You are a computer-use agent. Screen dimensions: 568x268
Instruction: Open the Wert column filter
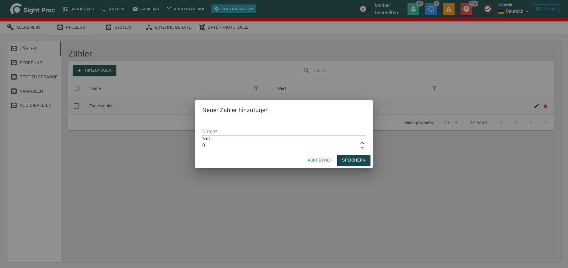(x=434, y=88)
